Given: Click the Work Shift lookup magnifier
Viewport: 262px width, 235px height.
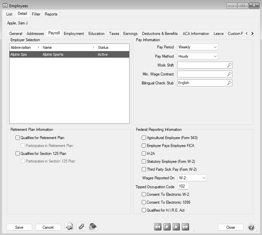Looking at the screenshot, I should (x=229, y=65).
